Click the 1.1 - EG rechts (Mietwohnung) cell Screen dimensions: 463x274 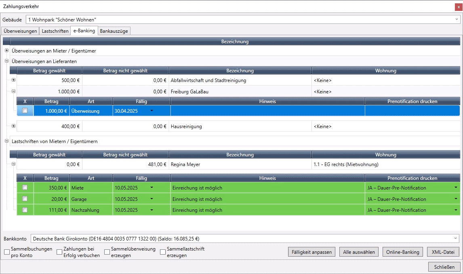pos(386,164)
